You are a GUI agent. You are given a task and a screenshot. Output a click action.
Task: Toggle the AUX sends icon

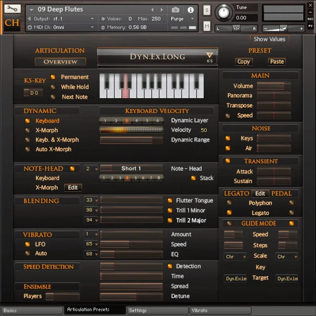tap(310, 19)
